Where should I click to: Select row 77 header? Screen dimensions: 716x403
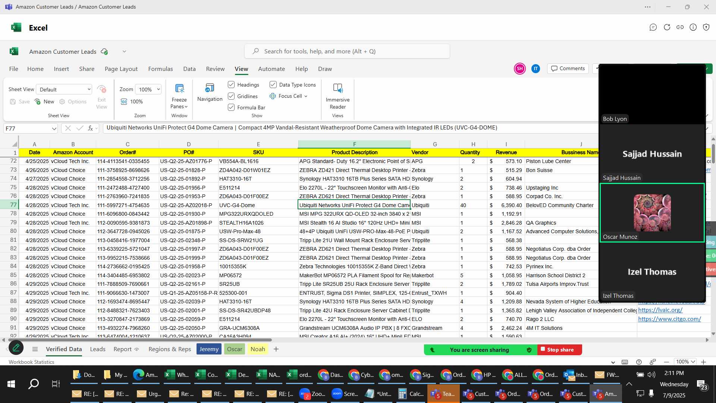(x=13, y=205)
